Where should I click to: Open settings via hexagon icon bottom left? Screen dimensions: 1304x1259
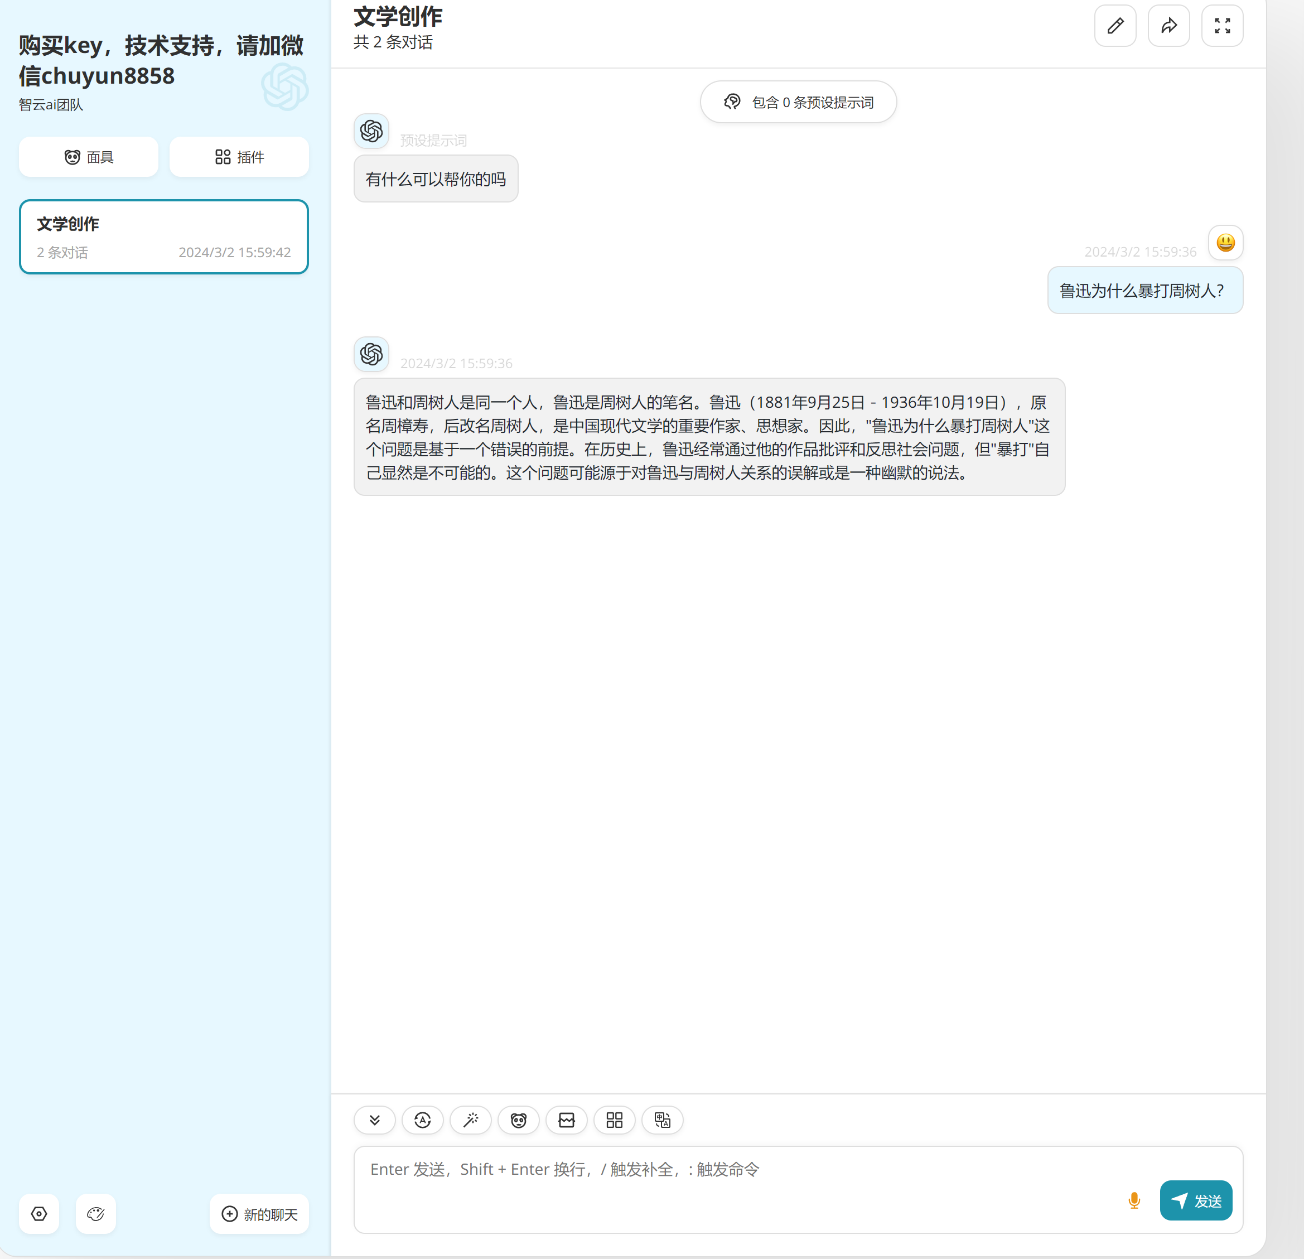coord(39,1214)
